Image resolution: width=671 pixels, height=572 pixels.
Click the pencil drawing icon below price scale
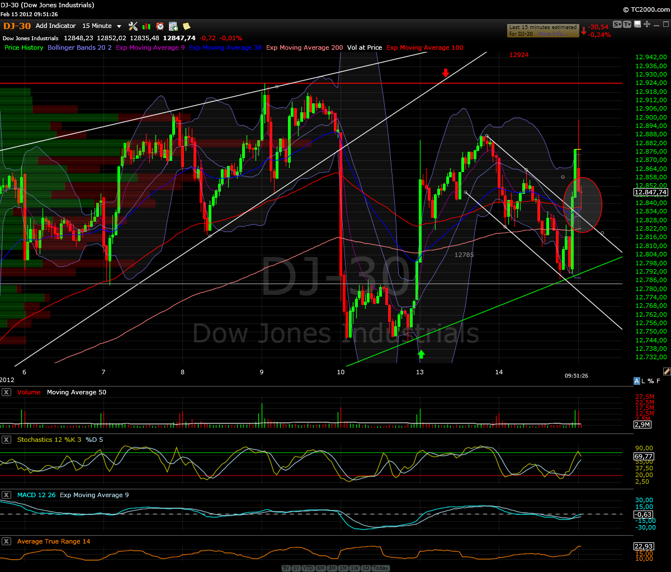(x=667, y=371)
